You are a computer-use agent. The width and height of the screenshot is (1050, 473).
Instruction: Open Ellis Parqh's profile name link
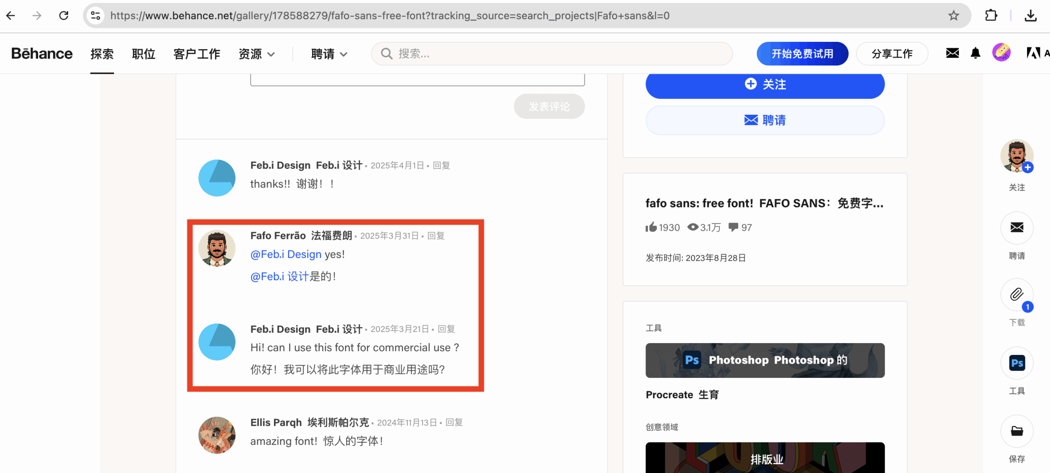click(x=310, y=423)
